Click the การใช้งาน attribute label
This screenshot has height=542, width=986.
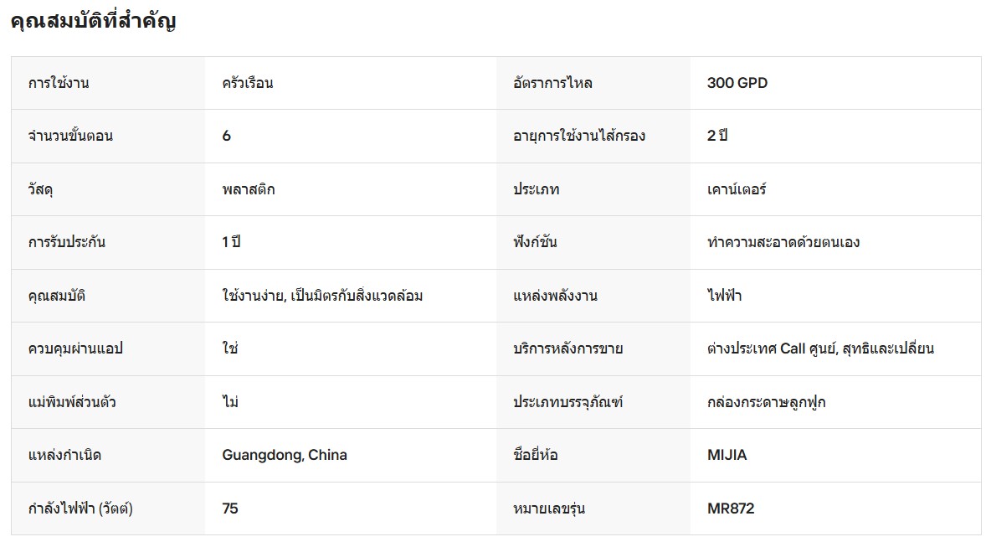(x=59, y=83)
